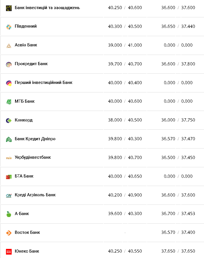
Task: Open the Перший інвестиційний Банк link
Action: coord(44,82)
